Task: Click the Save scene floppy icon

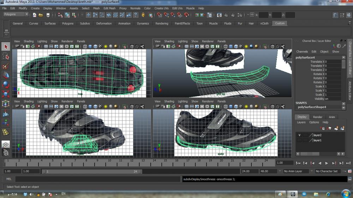Action: 48,15
